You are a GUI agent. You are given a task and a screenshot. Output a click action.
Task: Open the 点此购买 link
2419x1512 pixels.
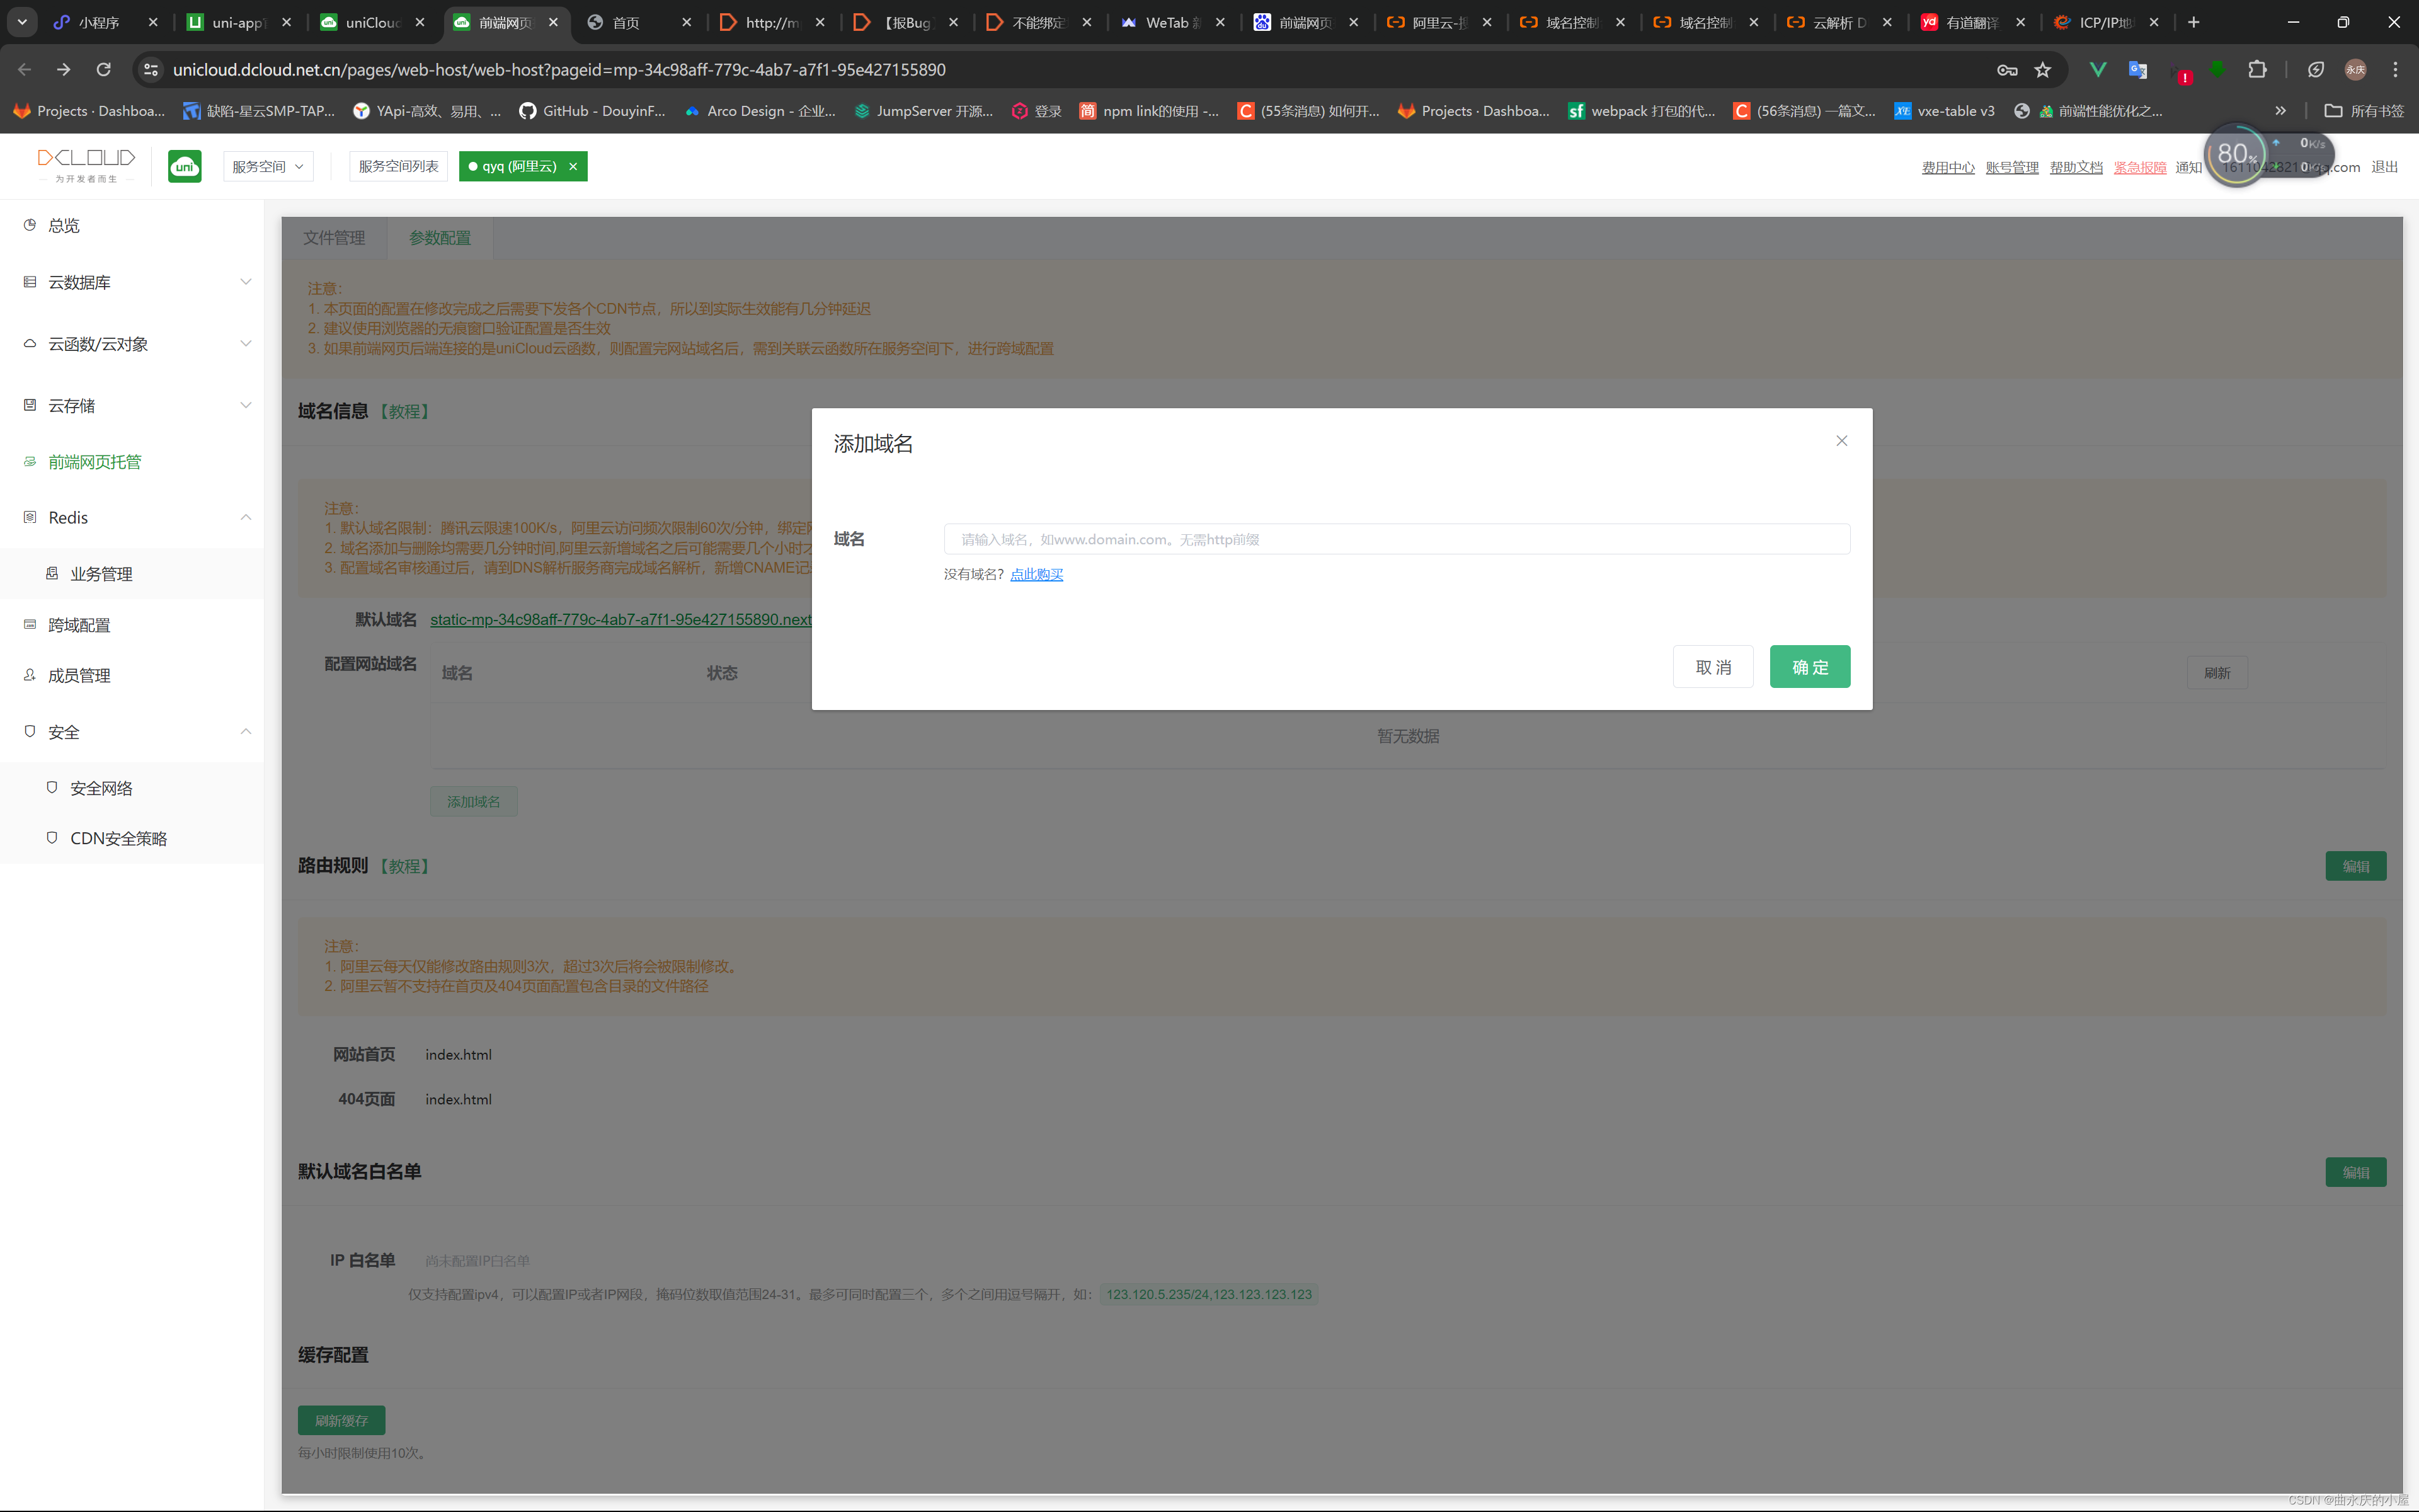click(x=1036, y=574)
